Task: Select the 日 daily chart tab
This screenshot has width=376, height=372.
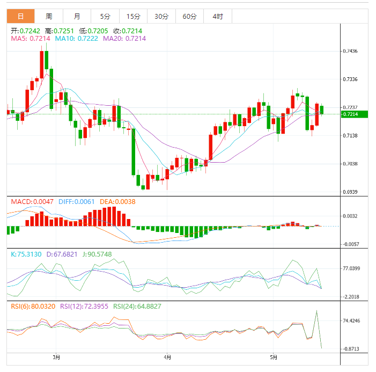Action: click(20, 16)
